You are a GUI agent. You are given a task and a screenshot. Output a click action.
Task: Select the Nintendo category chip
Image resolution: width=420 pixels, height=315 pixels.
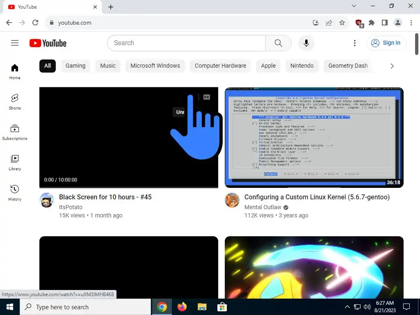click(302, 66)
